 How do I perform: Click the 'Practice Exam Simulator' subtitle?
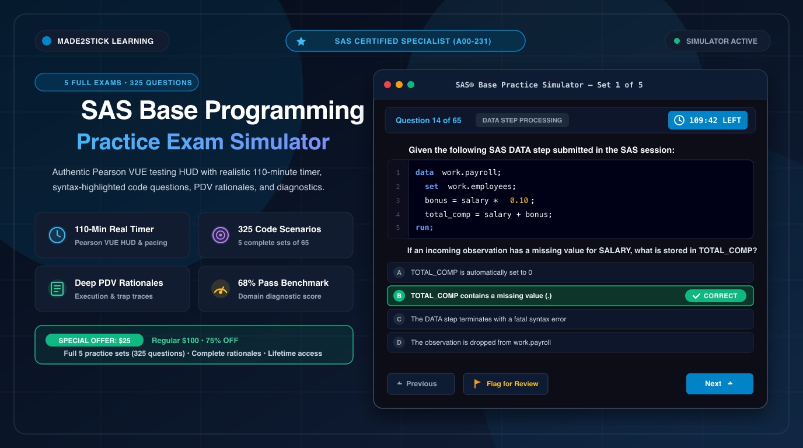point(203,142)
